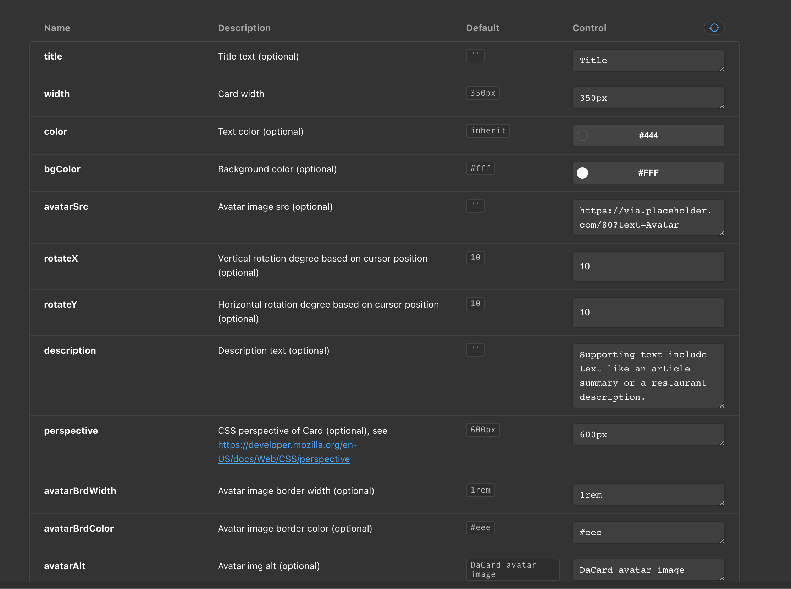Click the Default column header
The width and height of the screenshot is (791, 589).
482,28
